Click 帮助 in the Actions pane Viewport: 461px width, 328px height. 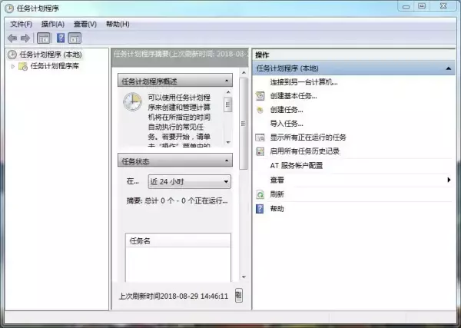pyautogui.click(x=277, y=209)
